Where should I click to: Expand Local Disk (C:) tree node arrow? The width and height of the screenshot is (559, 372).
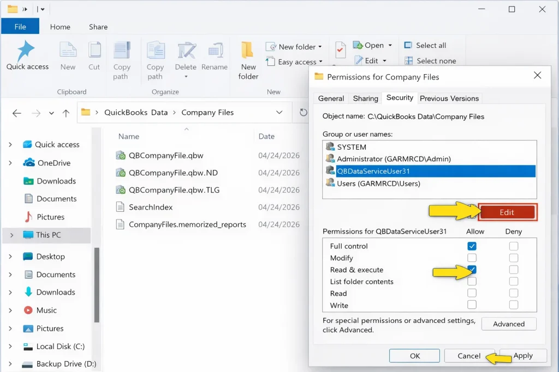click(x=10, y=346)
